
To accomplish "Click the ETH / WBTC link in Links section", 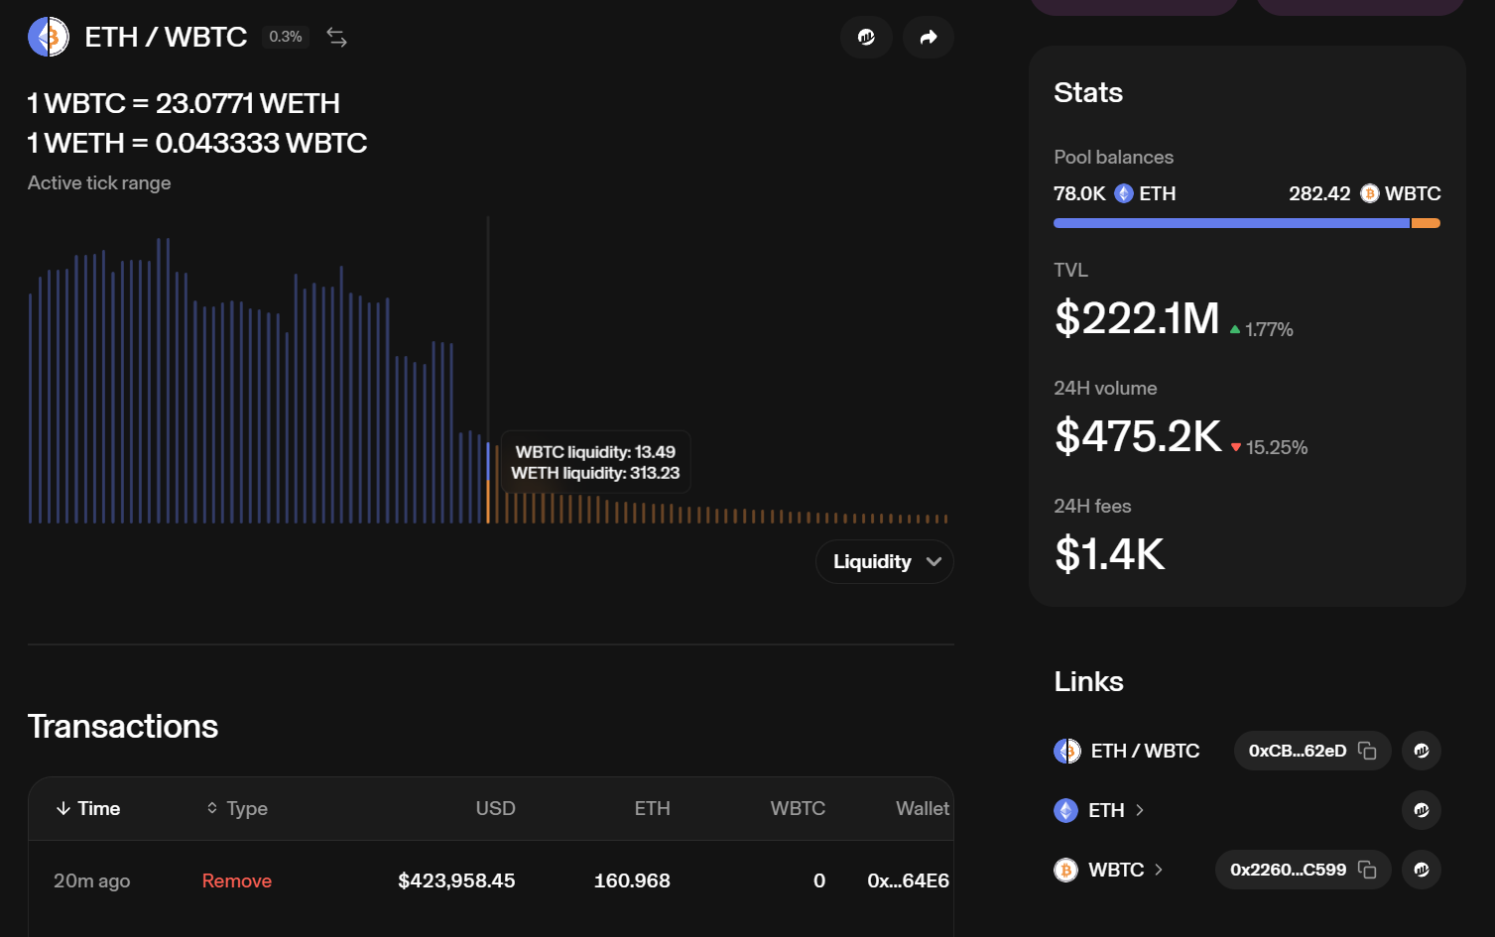I will (1145, 752).
